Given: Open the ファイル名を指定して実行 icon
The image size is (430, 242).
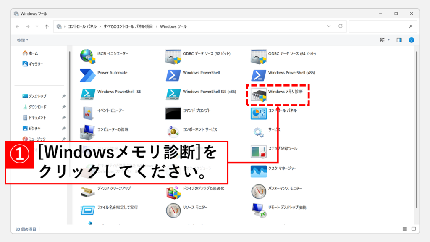Looking at the screenshot, I should point(88,210).
